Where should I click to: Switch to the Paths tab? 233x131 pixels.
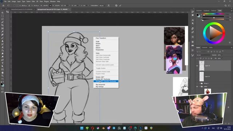211,48
